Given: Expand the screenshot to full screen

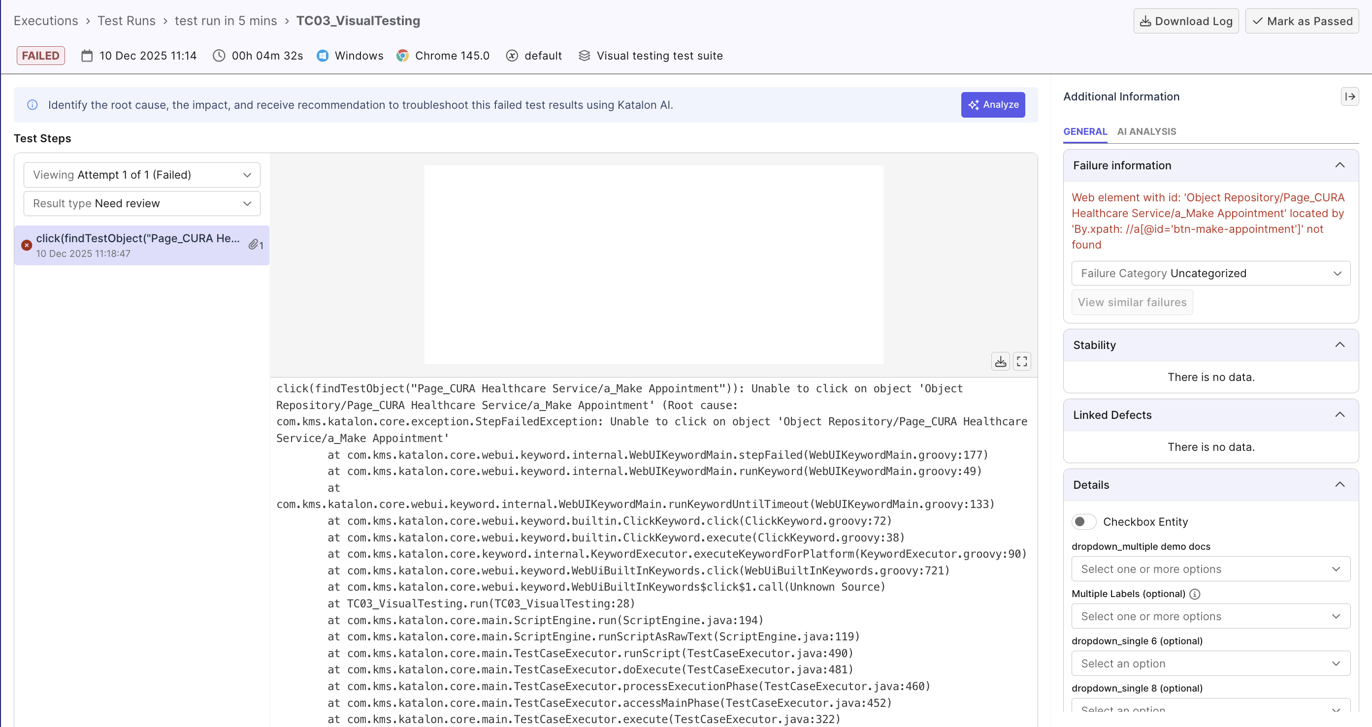Looking at the screenshot, I should coord(1022,361).
